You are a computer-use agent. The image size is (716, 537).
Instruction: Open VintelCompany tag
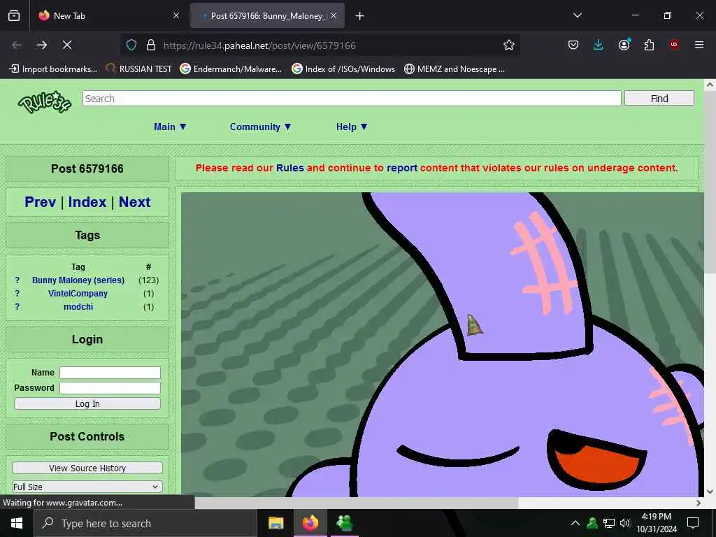click(x=78, y=294)
